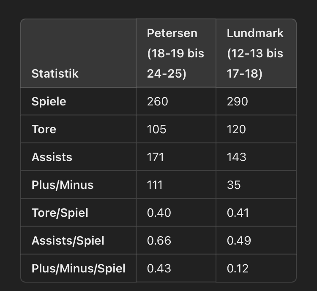Click the Assists/Spiel row label
Viewport: 317px width, 291px height.
68,241
